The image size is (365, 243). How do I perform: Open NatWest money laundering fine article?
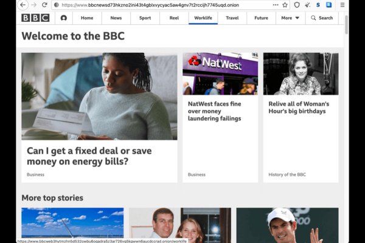point(215,111)
